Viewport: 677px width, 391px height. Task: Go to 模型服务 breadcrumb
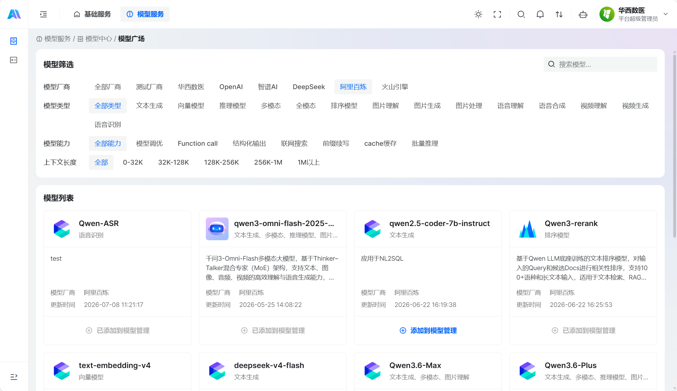[54, 39]
